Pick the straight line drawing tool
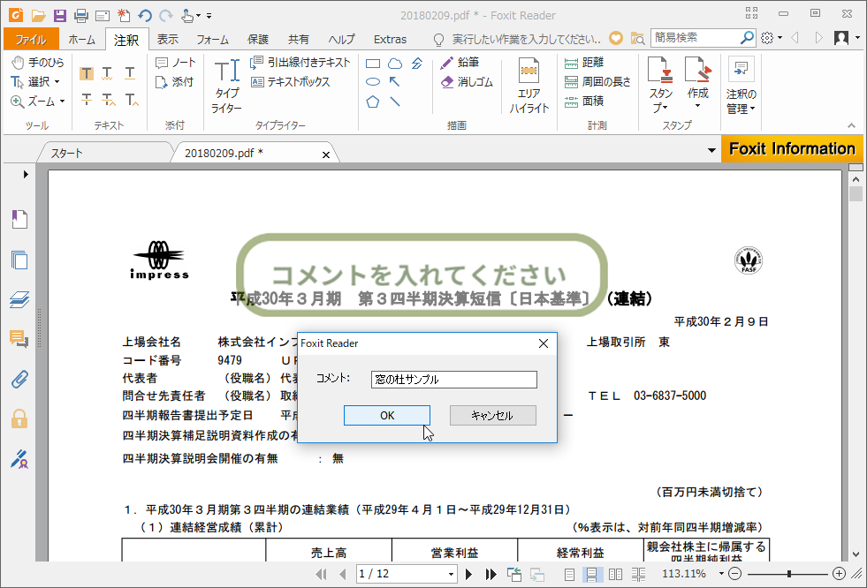Screen dimensions: 867x588 point(395,102)
